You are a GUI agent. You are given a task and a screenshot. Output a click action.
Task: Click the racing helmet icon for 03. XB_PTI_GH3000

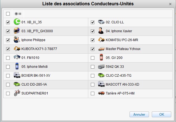coord(17,31)
